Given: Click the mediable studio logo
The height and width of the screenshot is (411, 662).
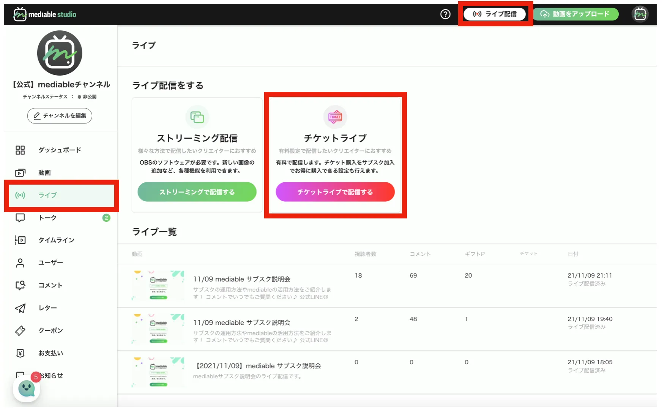Looking at the screenshot, I should [45, 14].
